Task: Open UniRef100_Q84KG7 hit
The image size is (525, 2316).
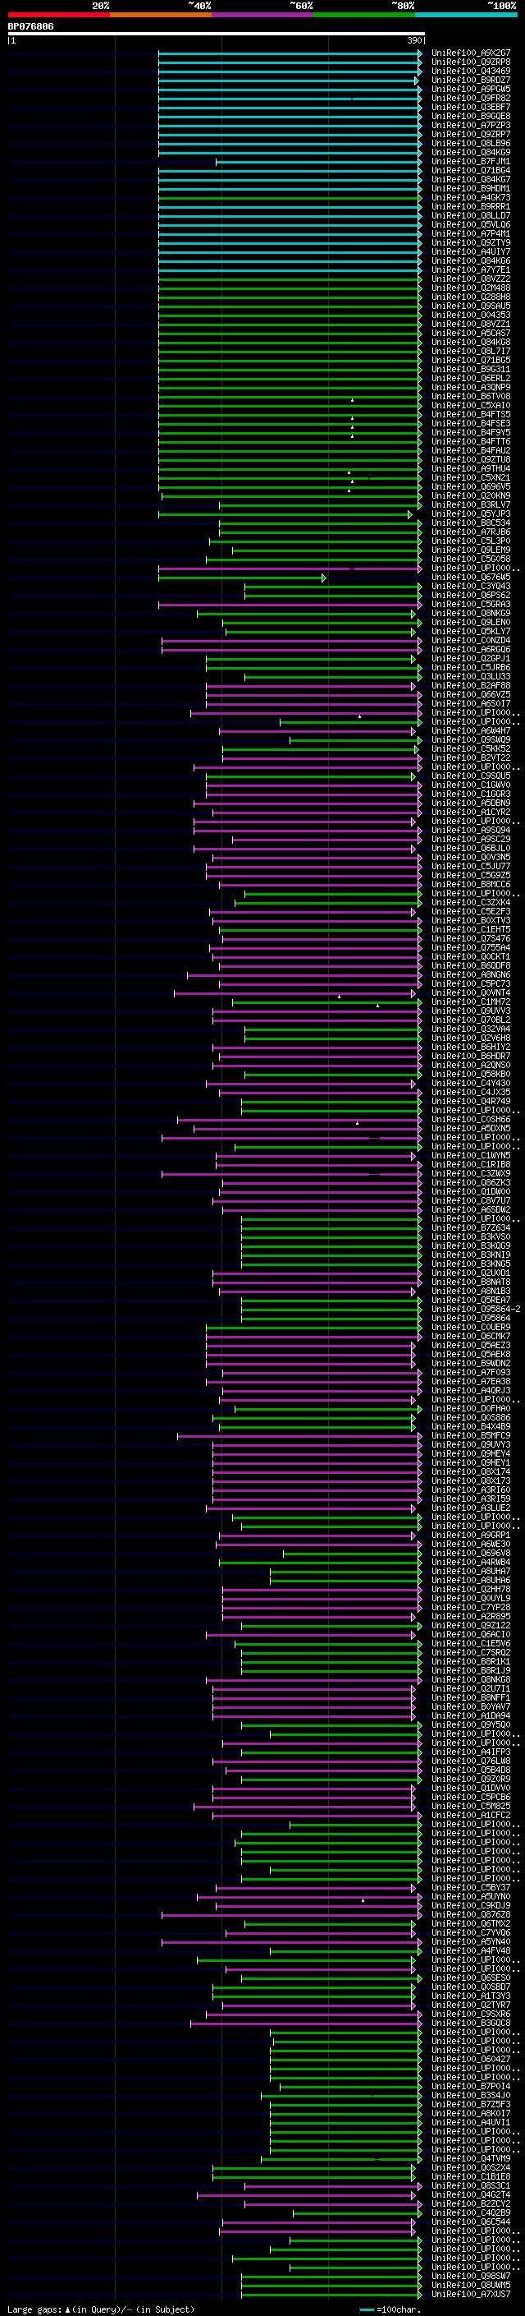Action: 471,179
